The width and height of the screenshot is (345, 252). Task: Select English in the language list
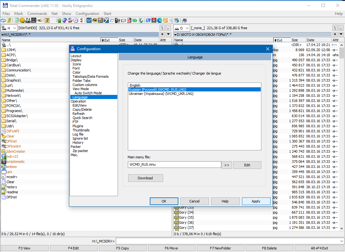point(135,85)
